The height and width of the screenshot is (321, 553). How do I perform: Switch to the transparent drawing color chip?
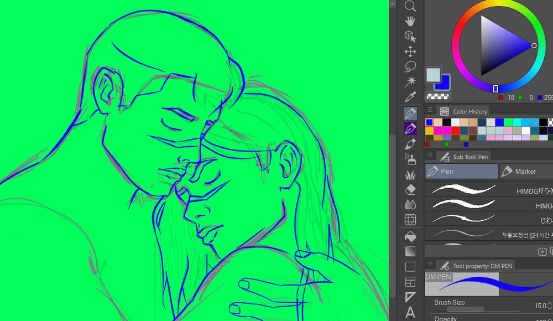point(437,96)
